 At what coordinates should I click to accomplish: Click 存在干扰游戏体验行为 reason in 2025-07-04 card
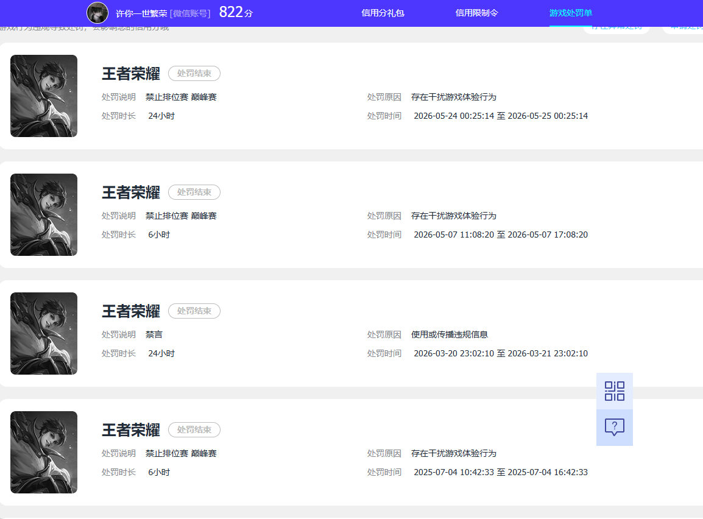tap(454, 454)
